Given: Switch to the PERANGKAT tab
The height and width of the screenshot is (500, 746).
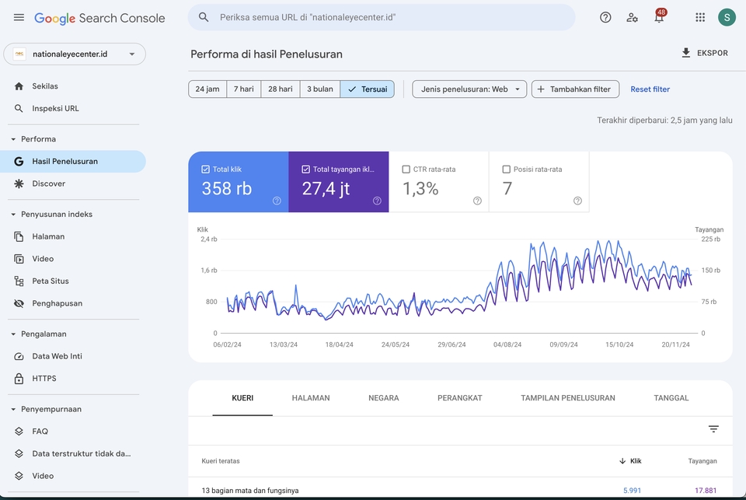Looking at the screenshot, I should 459,398.
